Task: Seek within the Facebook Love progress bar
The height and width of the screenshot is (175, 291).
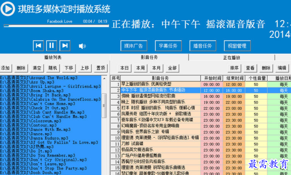Action: 56,26
